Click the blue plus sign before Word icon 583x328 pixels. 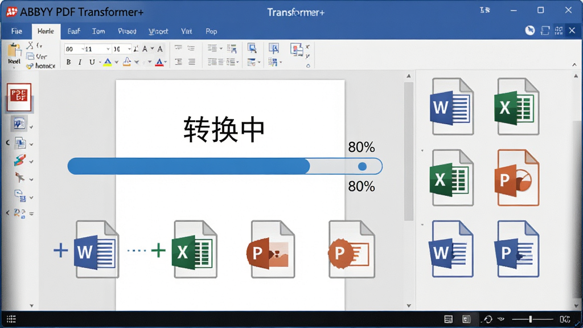[60, 251]
